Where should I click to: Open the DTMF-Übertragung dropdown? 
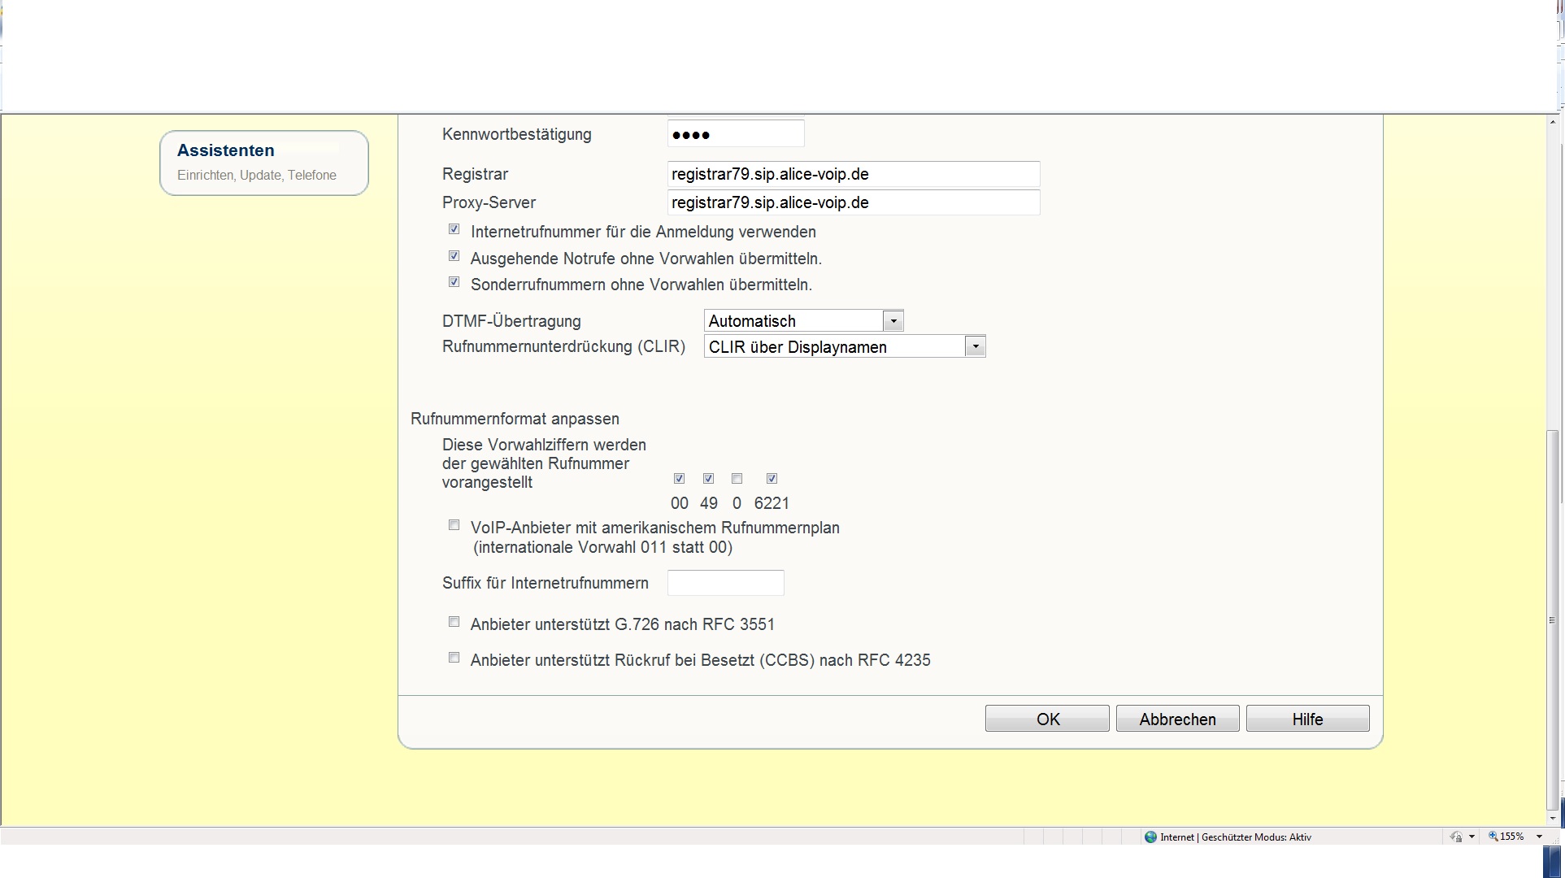tap(893, 321)
